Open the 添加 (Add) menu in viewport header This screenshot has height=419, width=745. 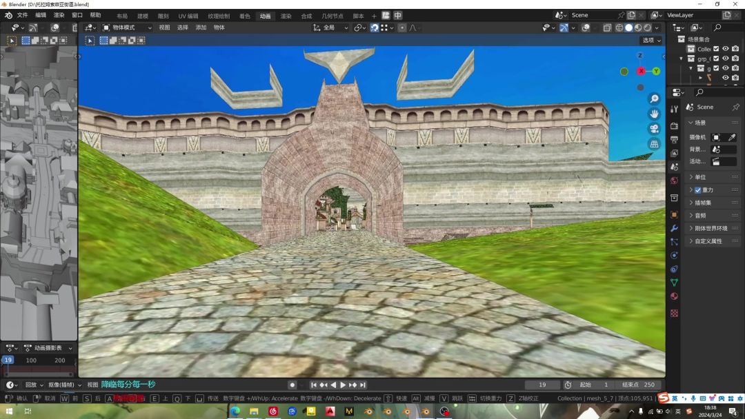pyautogui.click(x=201, y=28)
